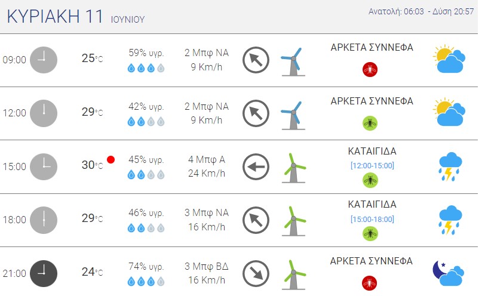The width and height of the screenshot is (485, 296).
Task: Click the ΚΑΤΑΙΓΙΔΑ label in the 18:00 row
Action: click(x=372, y=204)
